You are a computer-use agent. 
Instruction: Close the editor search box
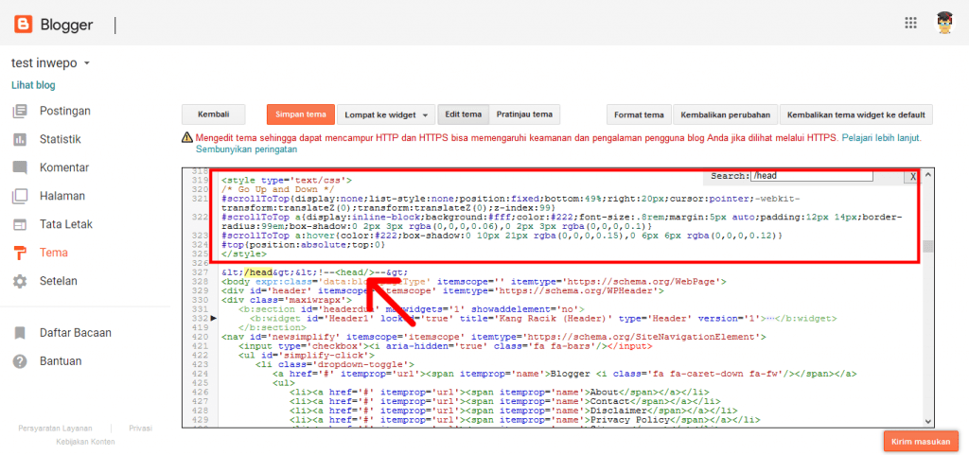point(911,177)
